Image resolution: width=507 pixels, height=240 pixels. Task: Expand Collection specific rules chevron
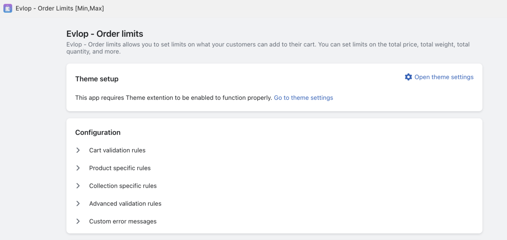pos(78,186)
